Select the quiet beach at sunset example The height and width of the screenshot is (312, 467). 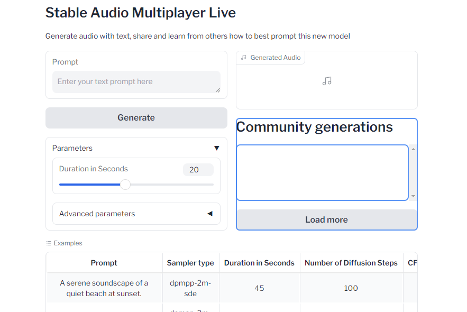[x=104, y=288]
